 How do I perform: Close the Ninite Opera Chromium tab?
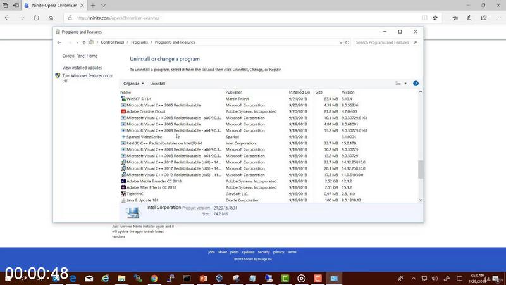(82, 6)
